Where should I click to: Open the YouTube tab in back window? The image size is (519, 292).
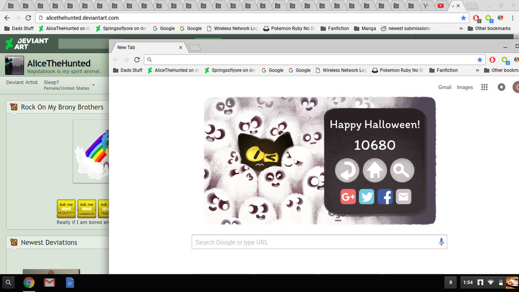(440, 6)
